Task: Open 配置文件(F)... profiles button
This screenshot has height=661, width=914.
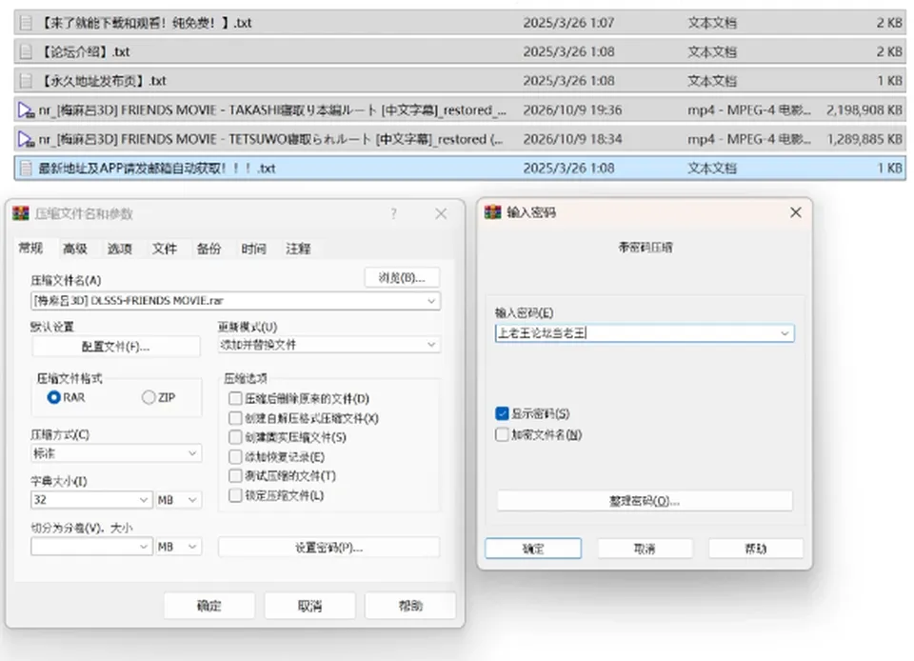Action: click(115, 347)
